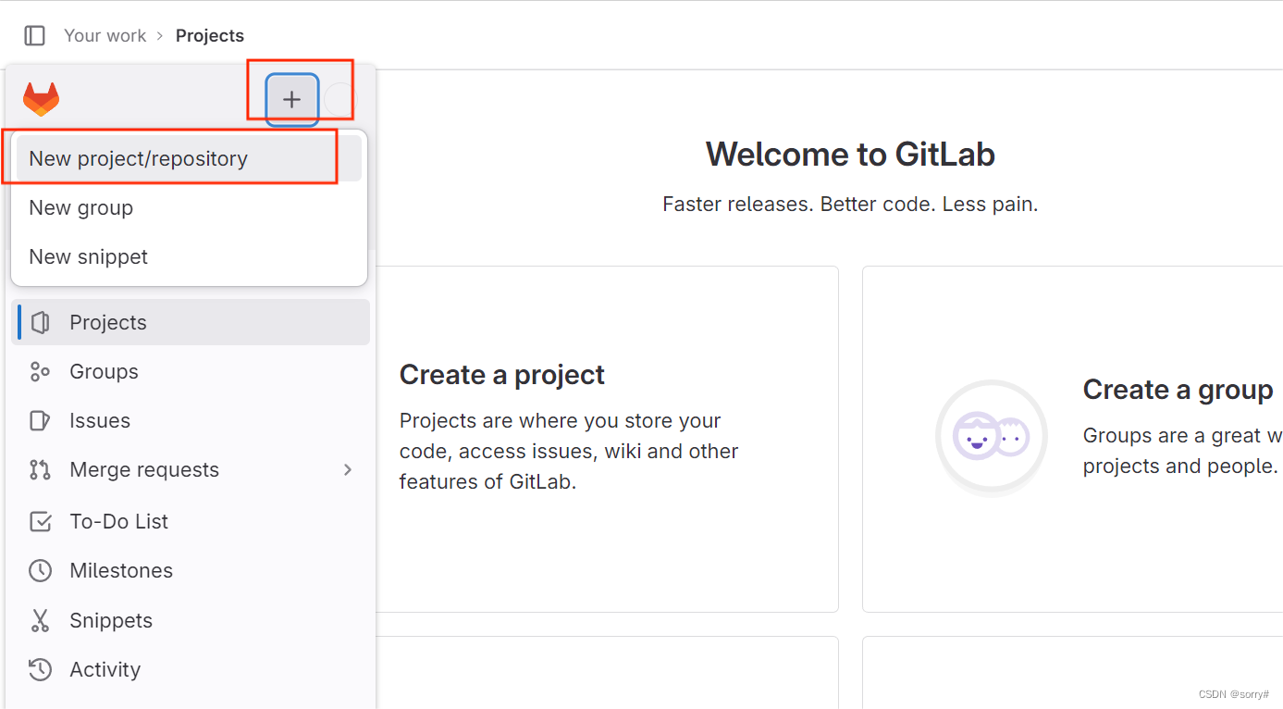Select New project/repository from the menu
Image resolution: width=1283 pixels, height=709 pixels.
[189, 158]
